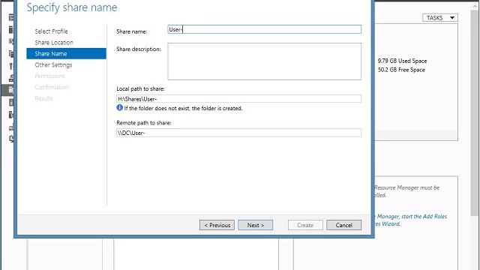Click the Permissions step in wizard list
The width and height of the screenshot is (480, 270).
49,76
